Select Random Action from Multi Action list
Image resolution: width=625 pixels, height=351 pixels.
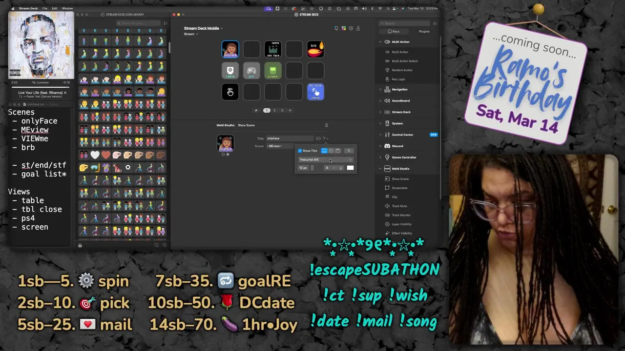click(402, 70)
